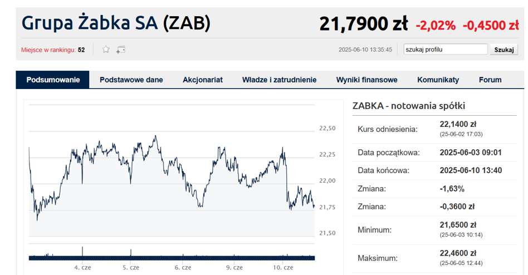Select the 6. cze date label on chart

pyautogui.click(x=183, y=268)
